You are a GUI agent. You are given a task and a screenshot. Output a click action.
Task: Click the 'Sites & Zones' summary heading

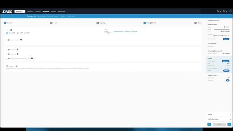click(212, 75)
